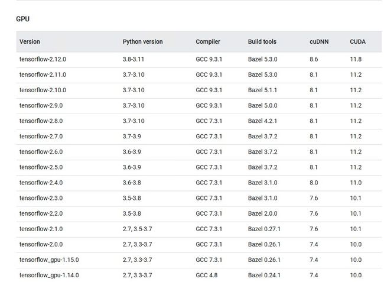Select the Build tools column header
The image size is (384, 282).
(262, 41)
